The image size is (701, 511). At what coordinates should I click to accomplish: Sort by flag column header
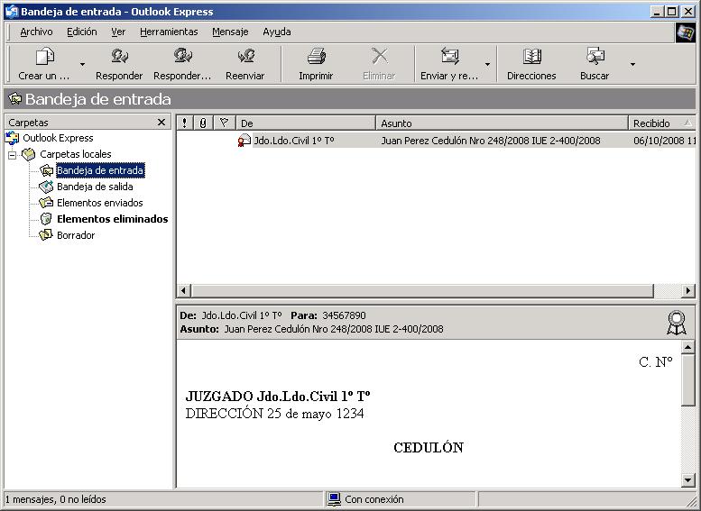pyautogui.click(x=225, y=123)
